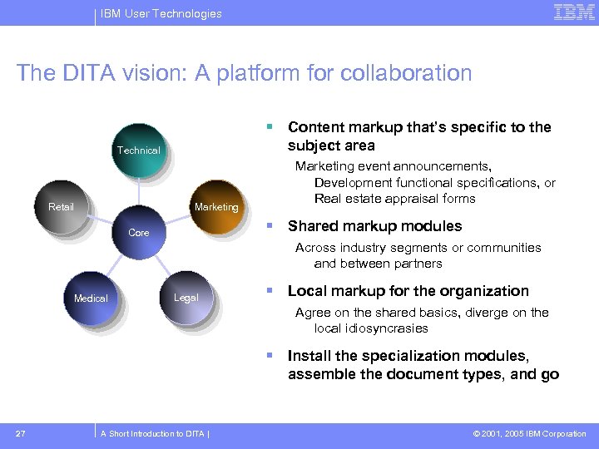Select the Core sphere in diagram
The image size is (599, 449).
[139, 233]
